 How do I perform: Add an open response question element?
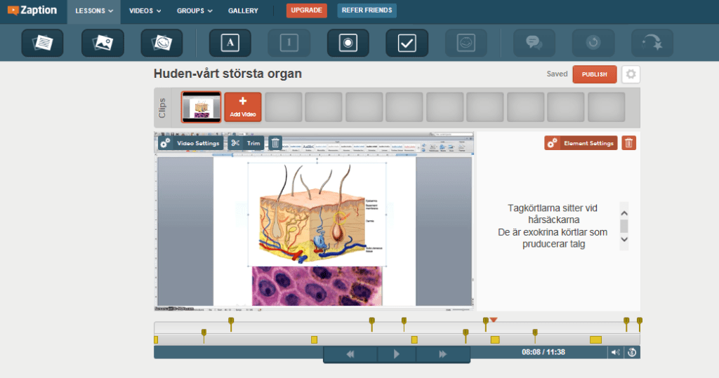[230, 43]
